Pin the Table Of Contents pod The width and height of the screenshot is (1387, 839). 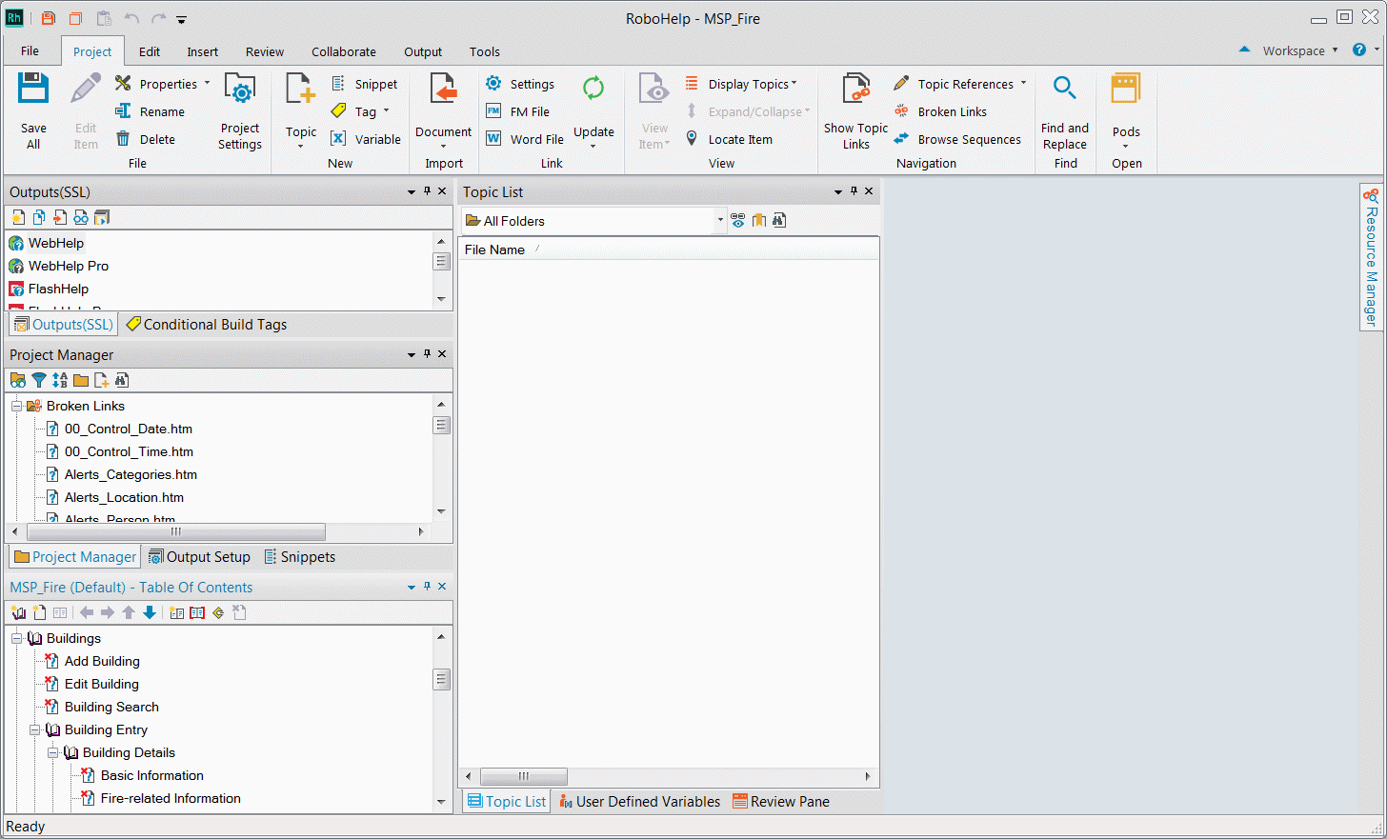427,586
